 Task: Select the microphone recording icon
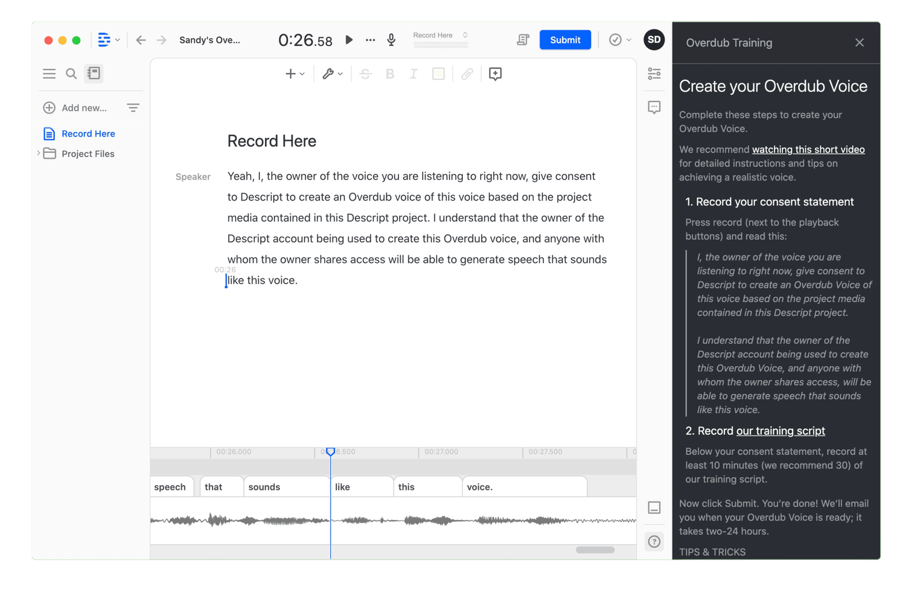pyautogui.click(x=392, y=40)
